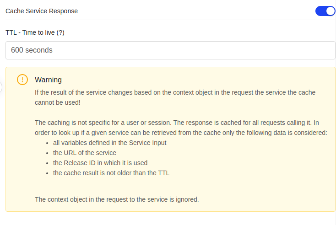The width and height of the screenshot is (336, 225).
Task: Click the bullet "the Release ID in which it is used"
Action: (100, 163)
